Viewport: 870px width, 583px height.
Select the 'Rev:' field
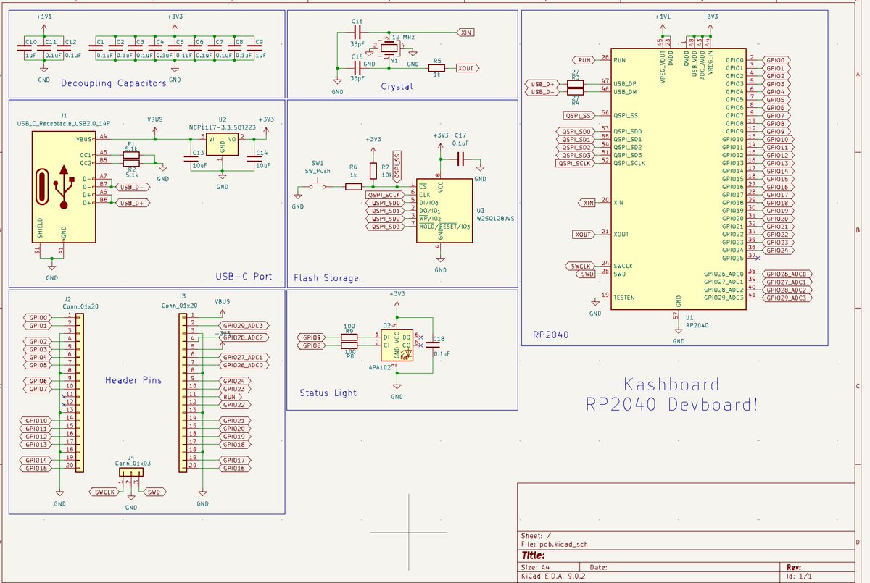pos(794,567)
